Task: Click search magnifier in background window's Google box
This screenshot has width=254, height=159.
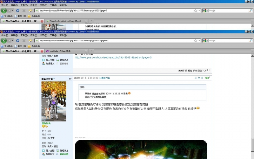Action: (x=251, y=10)
